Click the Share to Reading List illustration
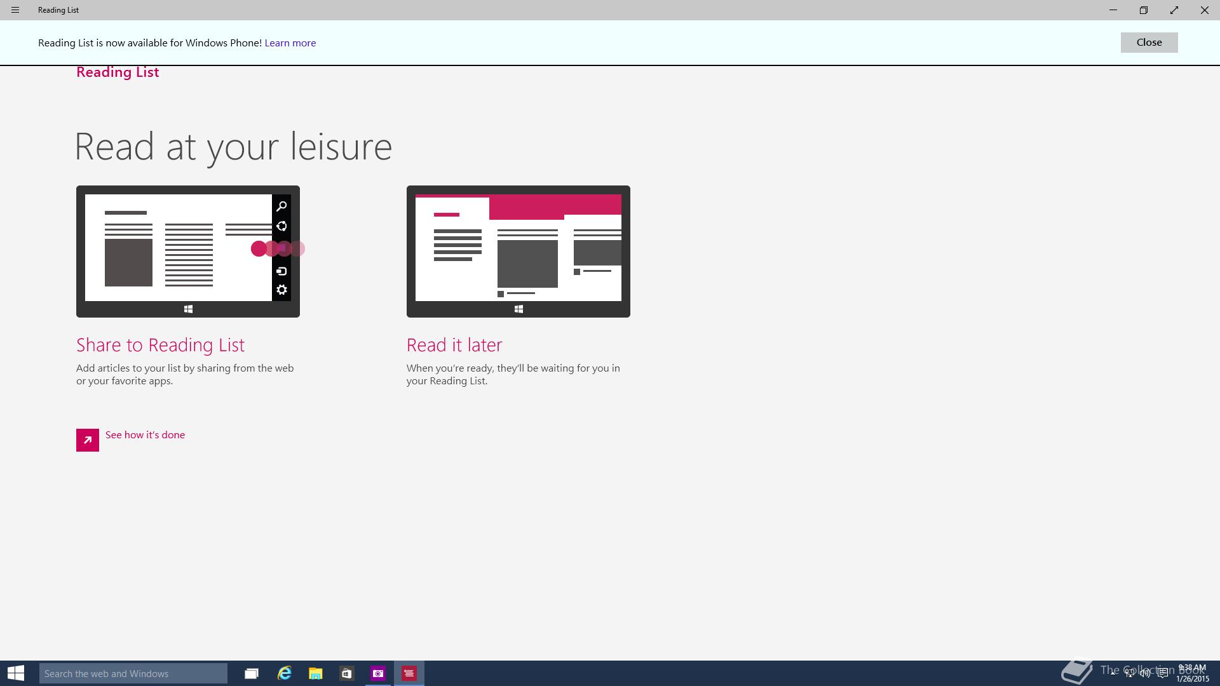 pos(188,252)
